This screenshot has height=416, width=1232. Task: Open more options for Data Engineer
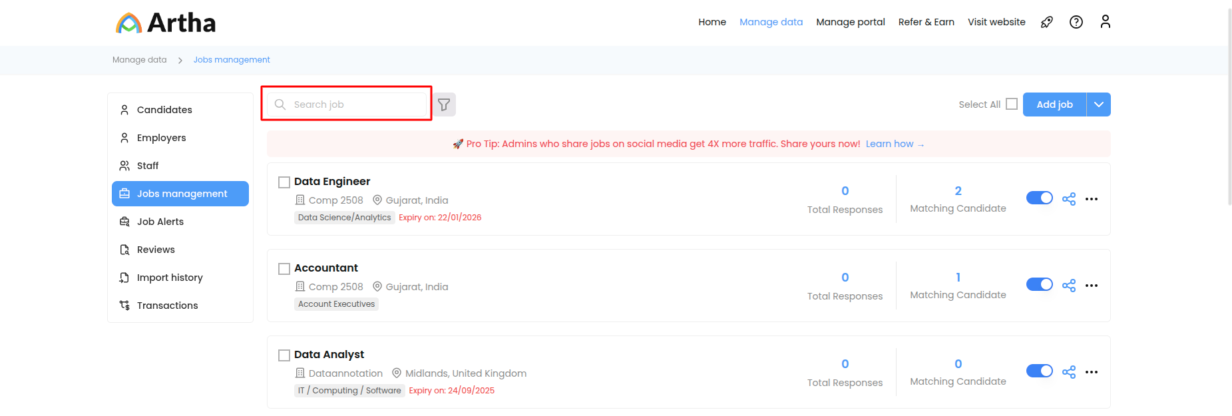(x=1092, y=199)
